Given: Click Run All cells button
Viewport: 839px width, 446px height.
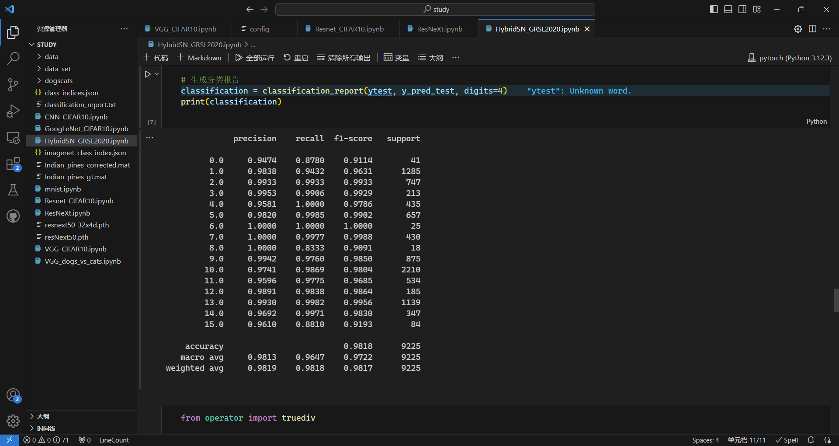Looking at the screenshot, I should [255, 58].
